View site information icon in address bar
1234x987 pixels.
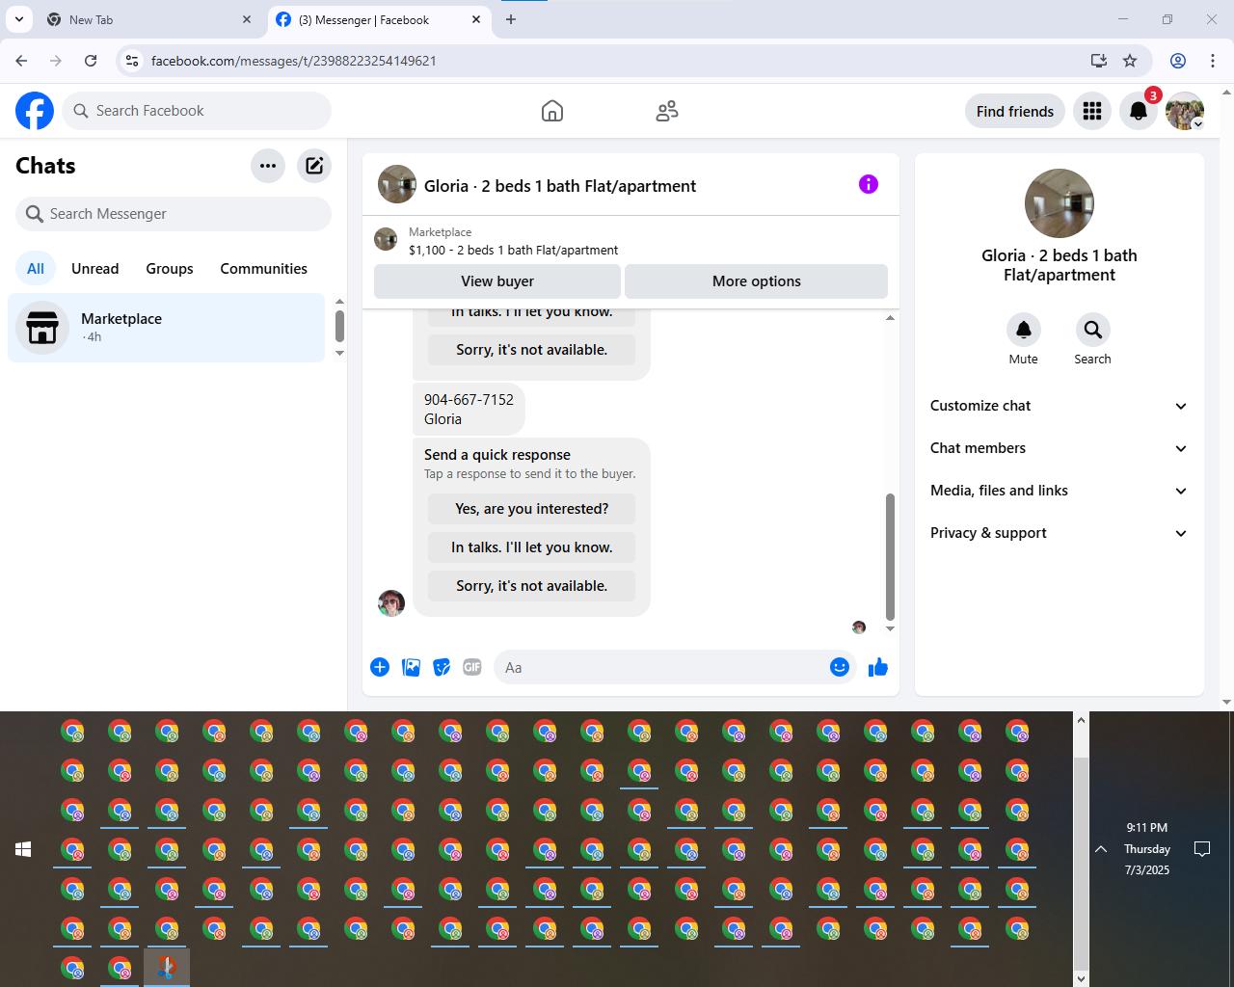(x=133, y=61)
